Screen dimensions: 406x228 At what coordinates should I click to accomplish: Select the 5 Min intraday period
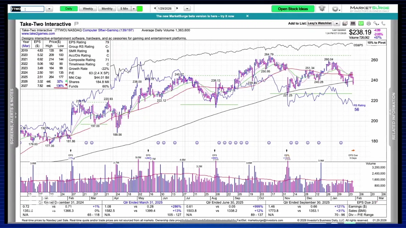tap(124, 9)
